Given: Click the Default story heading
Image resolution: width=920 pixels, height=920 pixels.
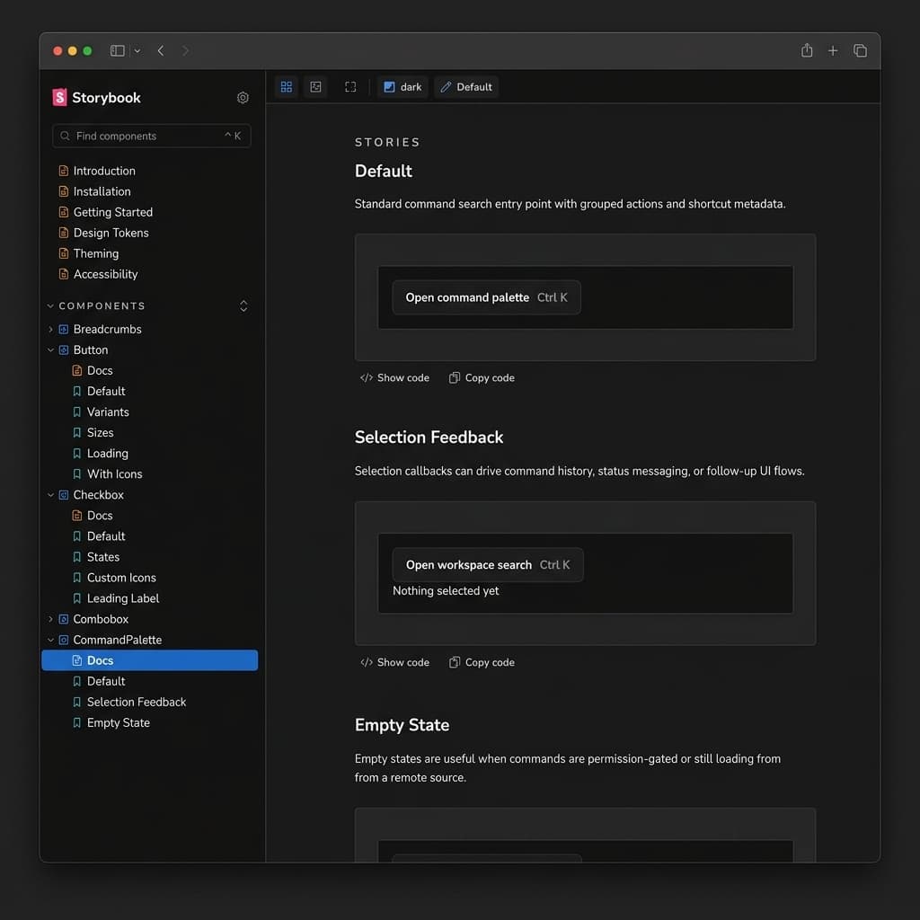Looking at the screenshot, I should click(383, 171).
